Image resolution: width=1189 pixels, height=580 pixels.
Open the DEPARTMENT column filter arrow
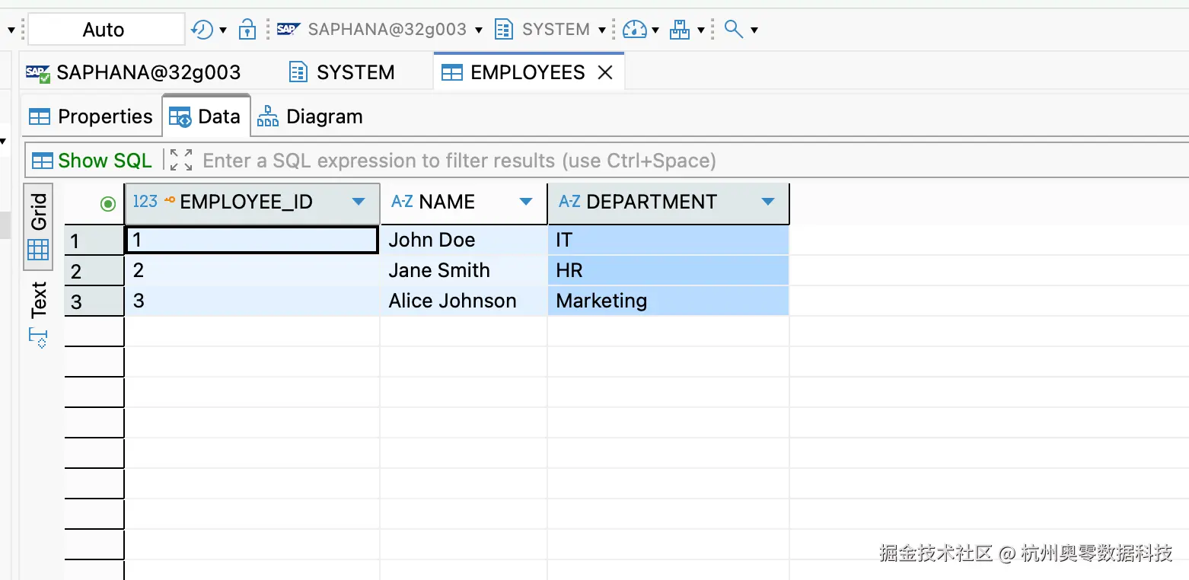click(x=768, y=202)
